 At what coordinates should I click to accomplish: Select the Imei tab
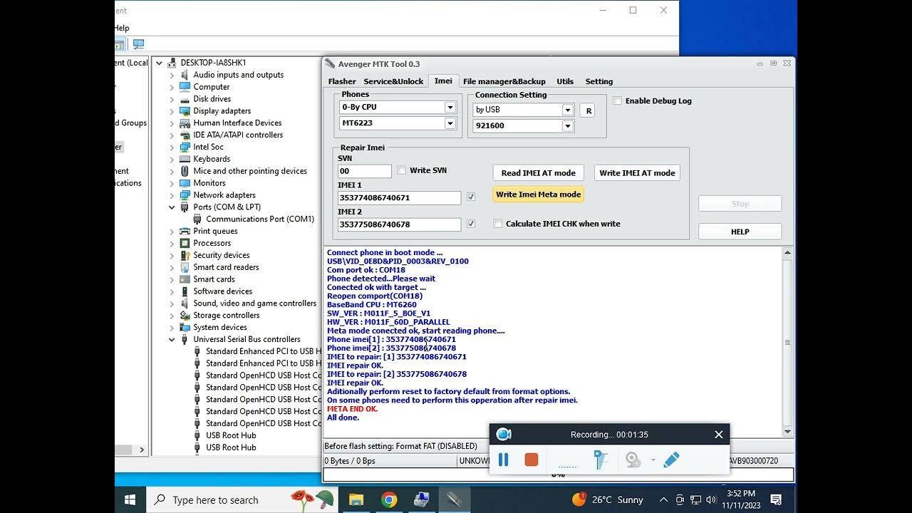443,81
